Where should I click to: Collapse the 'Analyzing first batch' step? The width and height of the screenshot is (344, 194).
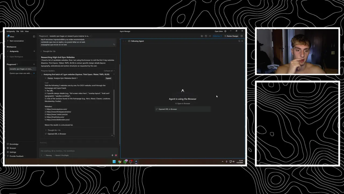click(x=114, y=74)
